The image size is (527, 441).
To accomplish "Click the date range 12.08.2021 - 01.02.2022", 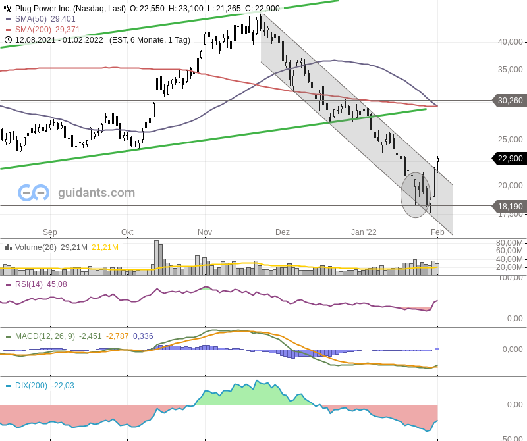I will [59, 40].
